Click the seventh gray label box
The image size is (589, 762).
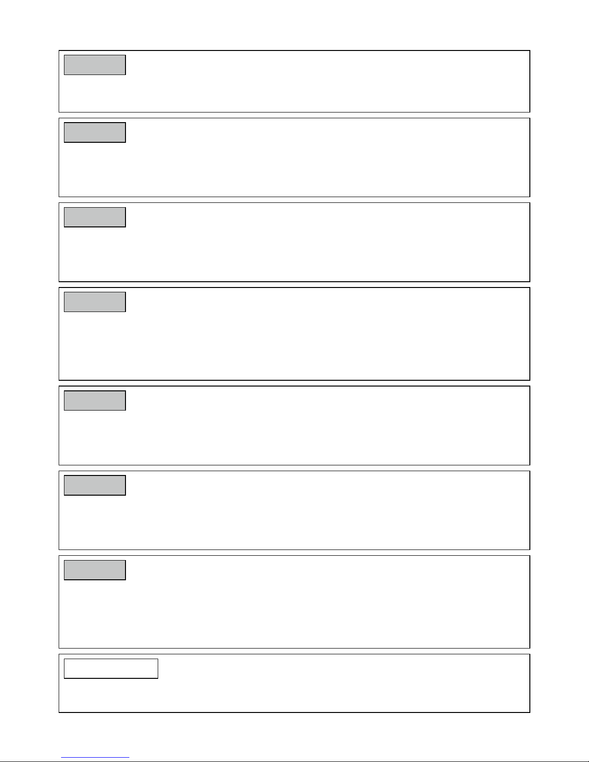pos(95,570)
